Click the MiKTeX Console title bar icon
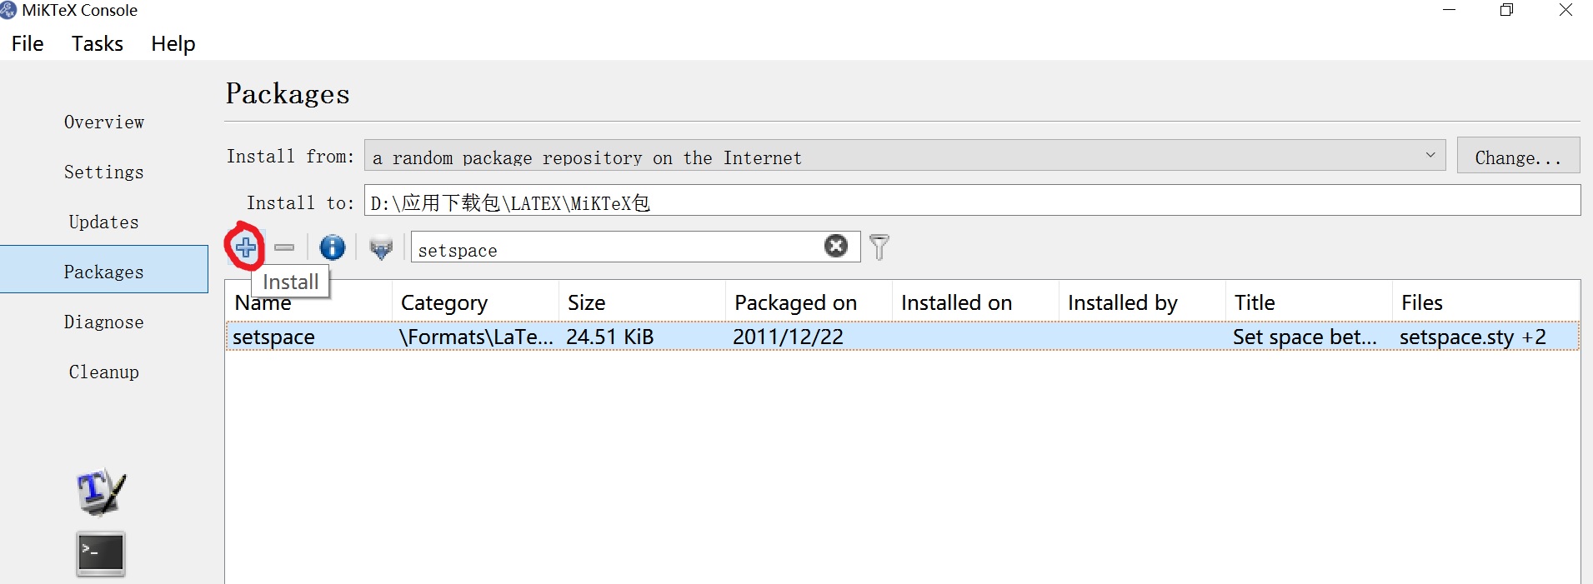The image size is (1593, 584). [8, 10]
